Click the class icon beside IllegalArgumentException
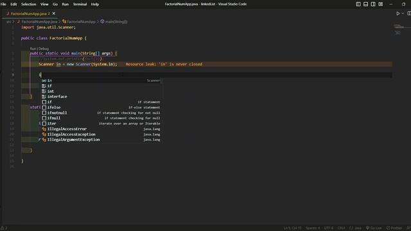 (x=44, y=140)
